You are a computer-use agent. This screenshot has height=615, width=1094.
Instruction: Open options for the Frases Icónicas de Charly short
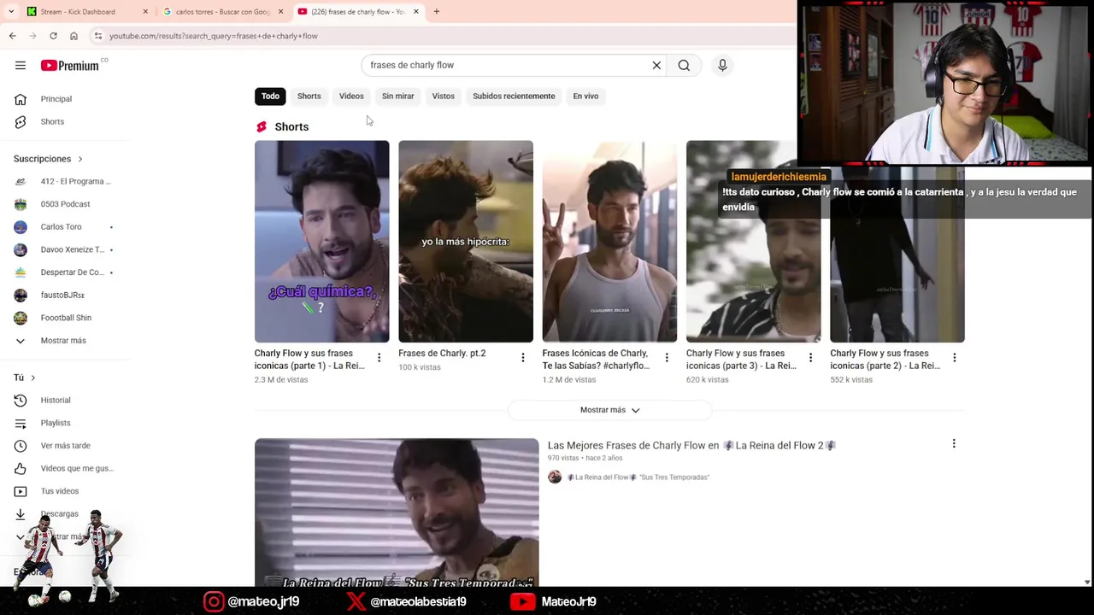(x=667, y=358)
